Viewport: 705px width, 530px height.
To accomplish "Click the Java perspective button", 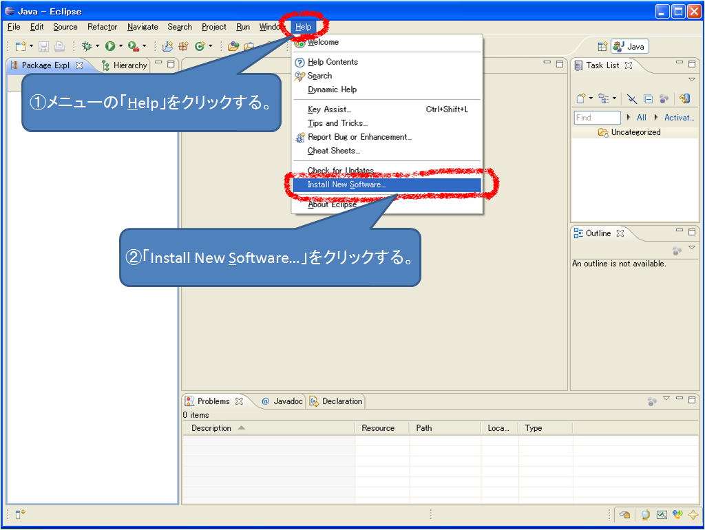I will (629, 46).
